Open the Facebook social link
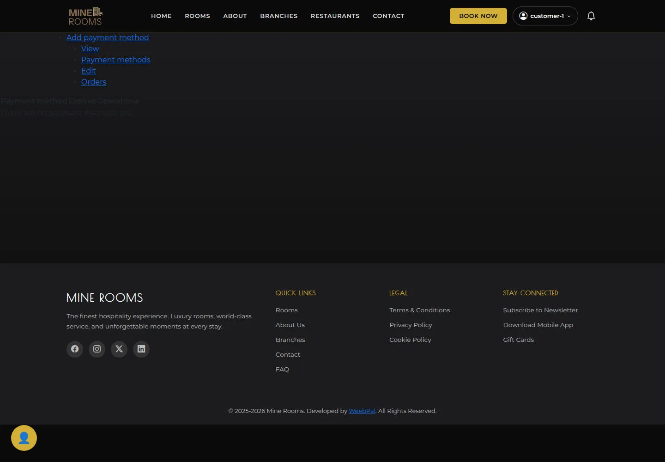The image size is (665, 462). (x=75, y=349)
